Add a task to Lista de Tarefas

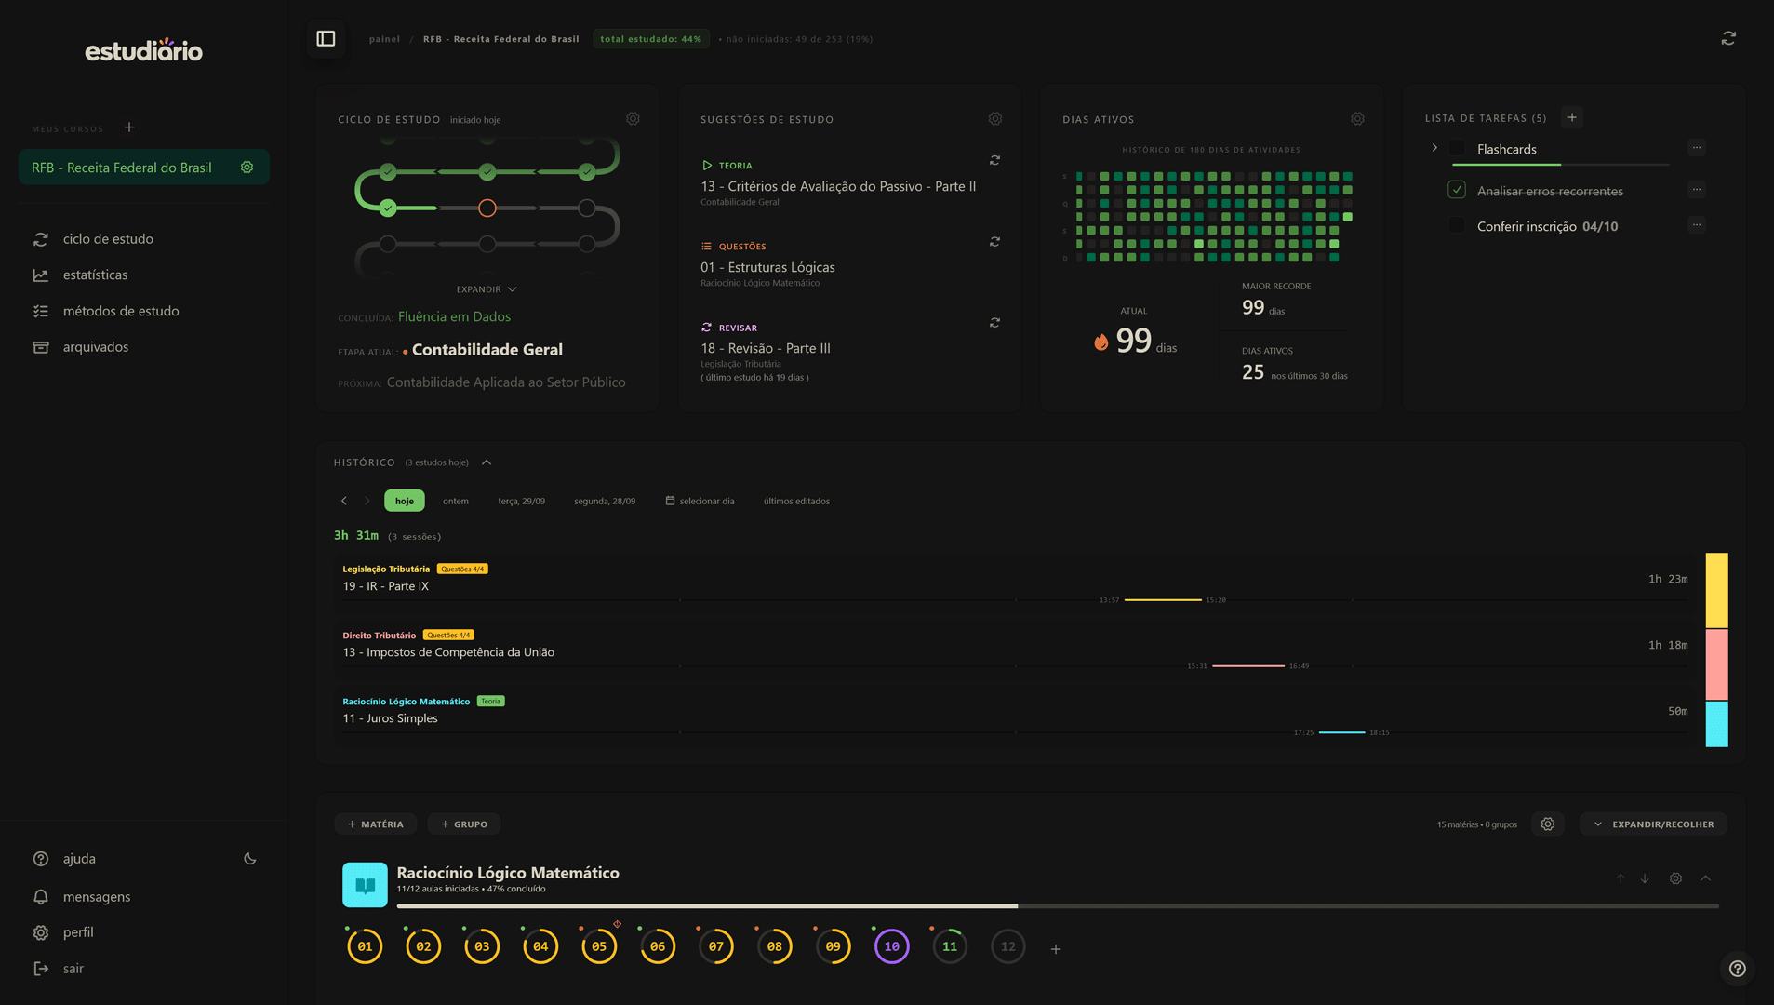[x=1572, y=117]
